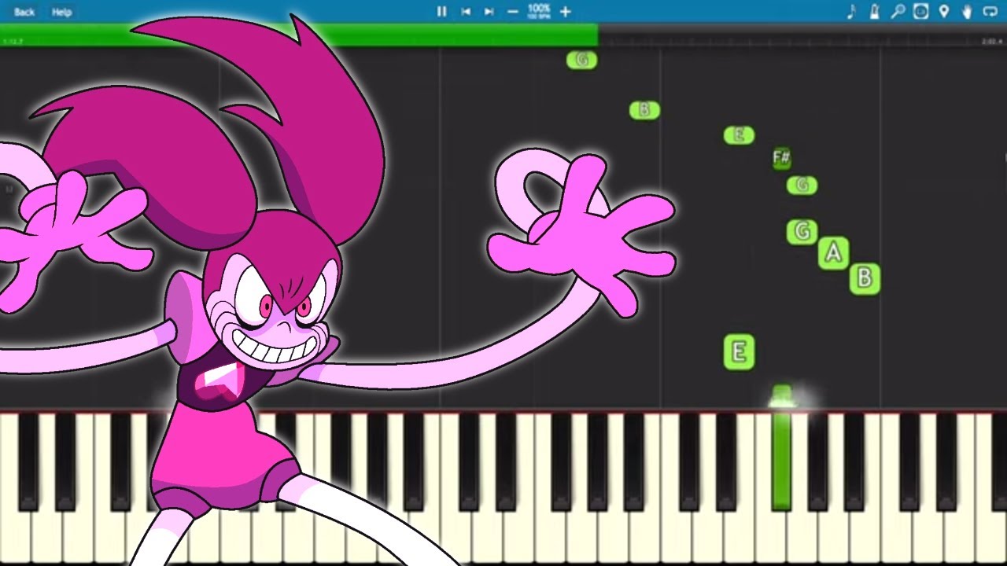This screenshot has height=566, width=1007.
Task: Toggle the metronome icon
Action: [x=874, y=12]
